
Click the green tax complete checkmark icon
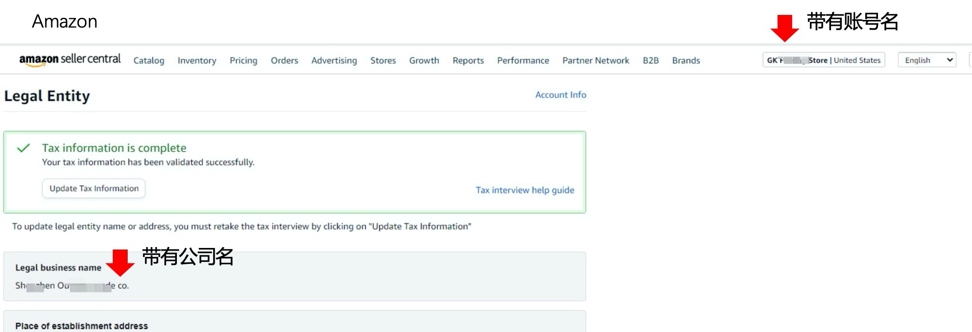pos(23,148)
